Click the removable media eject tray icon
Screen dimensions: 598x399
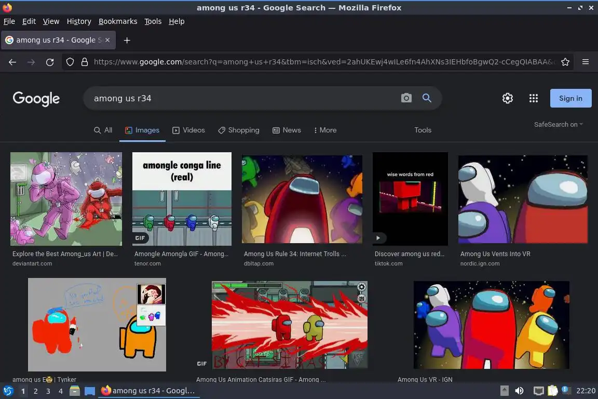click(x=504, y=391)
